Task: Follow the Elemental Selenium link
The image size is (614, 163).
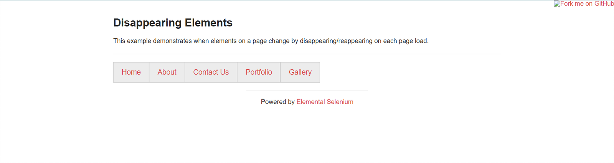Action: coord(325,102)
